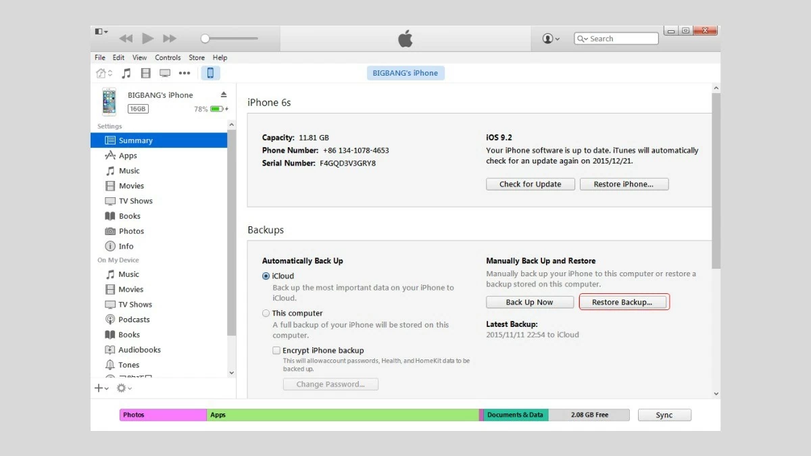Open the user account dropdown
Viewport: 811px width, 456px height.
tap(551, 39)
